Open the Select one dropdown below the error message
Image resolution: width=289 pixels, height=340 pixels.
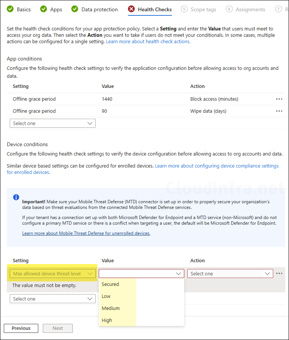click(53, 299)
